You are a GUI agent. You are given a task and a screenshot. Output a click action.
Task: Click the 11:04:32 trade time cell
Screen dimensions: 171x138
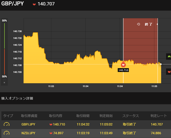(x=83, y=124)
